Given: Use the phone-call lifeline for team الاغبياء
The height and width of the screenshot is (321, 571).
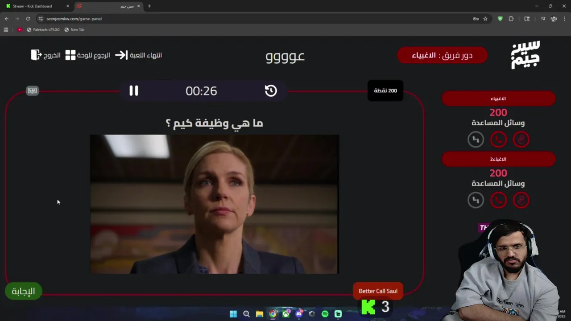Looking at the screenshot, I should (498, 140).
